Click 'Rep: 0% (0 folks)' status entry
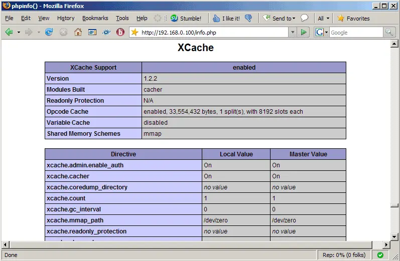The height and width of the screenshot is (261, 400). coord(344,255)
